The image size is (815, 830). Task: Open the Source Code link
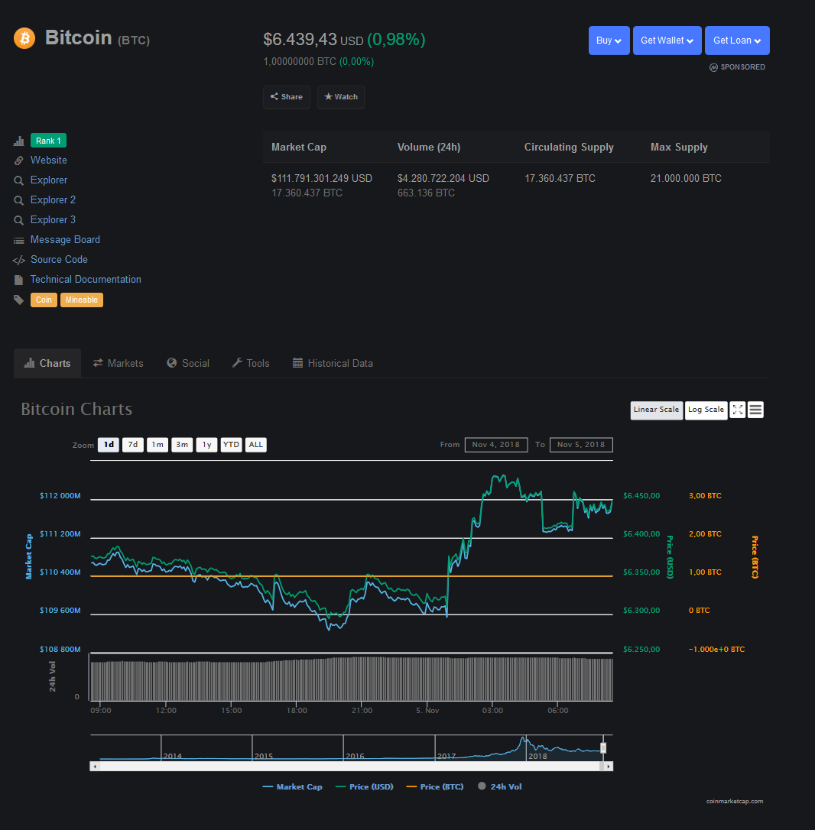tap(59, 260)
